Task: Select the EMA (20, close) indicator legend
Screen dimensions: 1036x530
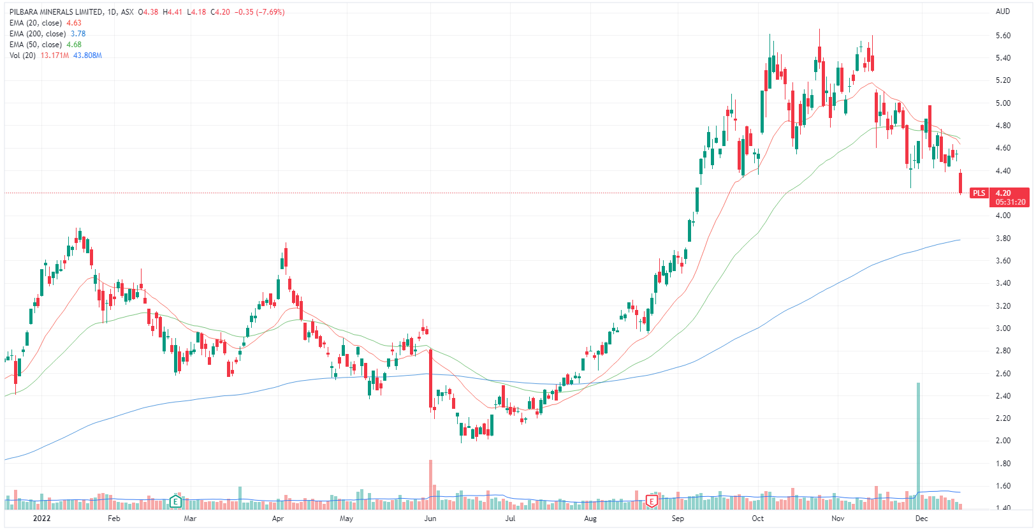Action: coord(36,23)
